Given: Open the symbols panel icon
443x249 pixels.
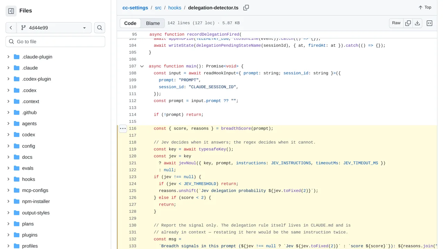Looking at the screenshot, I should coord(430,23).
